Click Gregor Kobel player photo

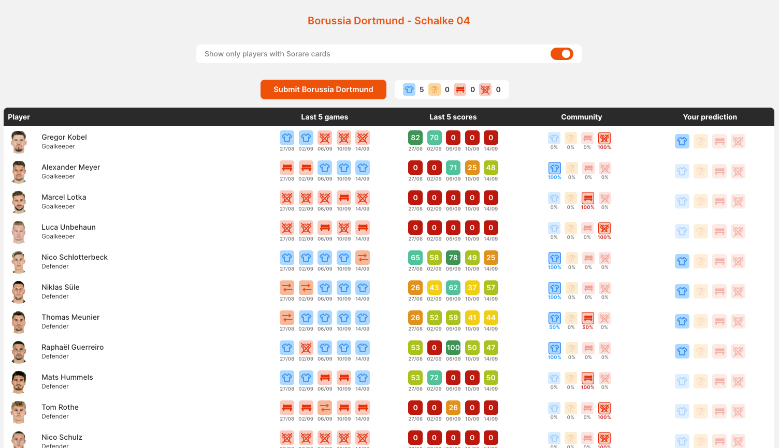point(19,142)
